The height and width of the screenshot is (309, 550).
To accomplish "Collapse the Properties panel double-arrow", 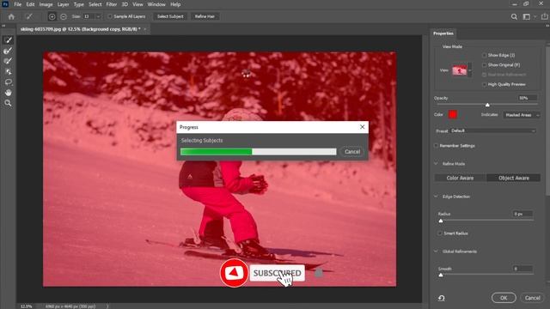I will click(x=547, y=26).
